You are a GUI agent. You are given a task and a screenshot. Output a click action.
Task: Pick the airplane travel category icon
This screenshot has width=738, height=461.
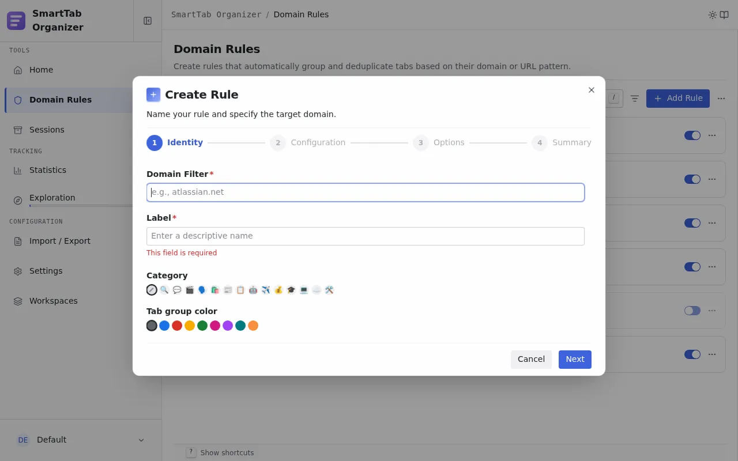pos(266,290)
